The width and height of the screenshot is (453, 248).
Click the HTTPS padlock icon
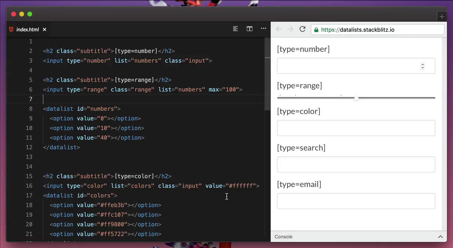click(316, 30)
